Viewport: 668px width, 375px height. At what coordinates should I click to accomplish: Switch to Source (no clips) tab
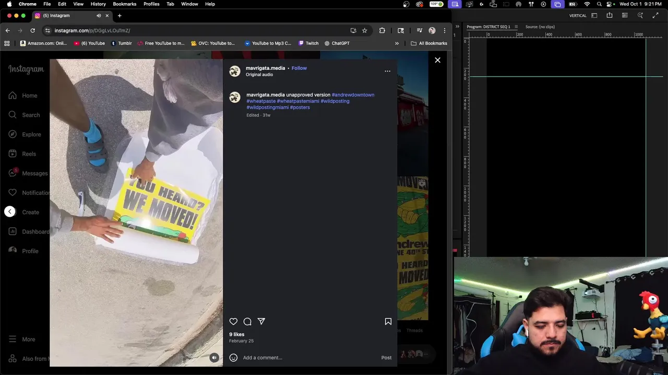pyautogui.click(x=540, y=27)
